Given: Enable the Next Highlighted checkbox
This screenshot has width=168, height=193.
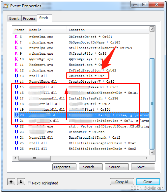Looking at the screenshot, I should [29, 183].
